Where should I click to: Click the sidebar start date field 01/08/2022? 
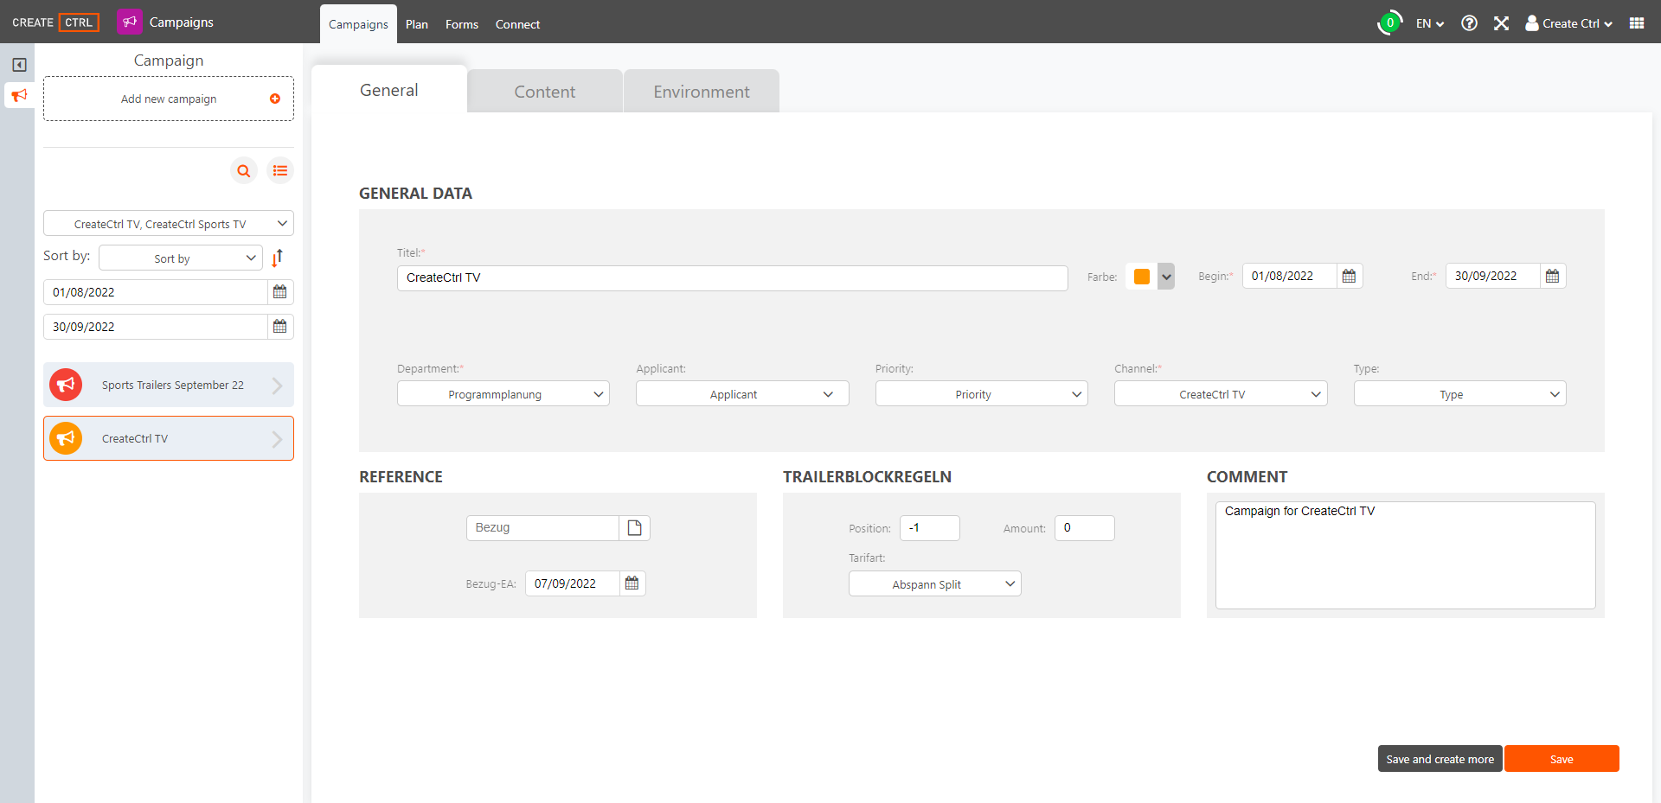click(x=156, y=292)
